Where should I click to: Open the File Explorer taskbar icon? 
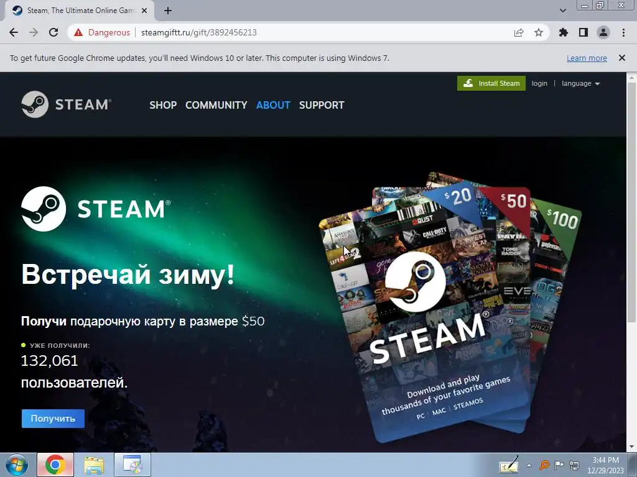point(94,465)
